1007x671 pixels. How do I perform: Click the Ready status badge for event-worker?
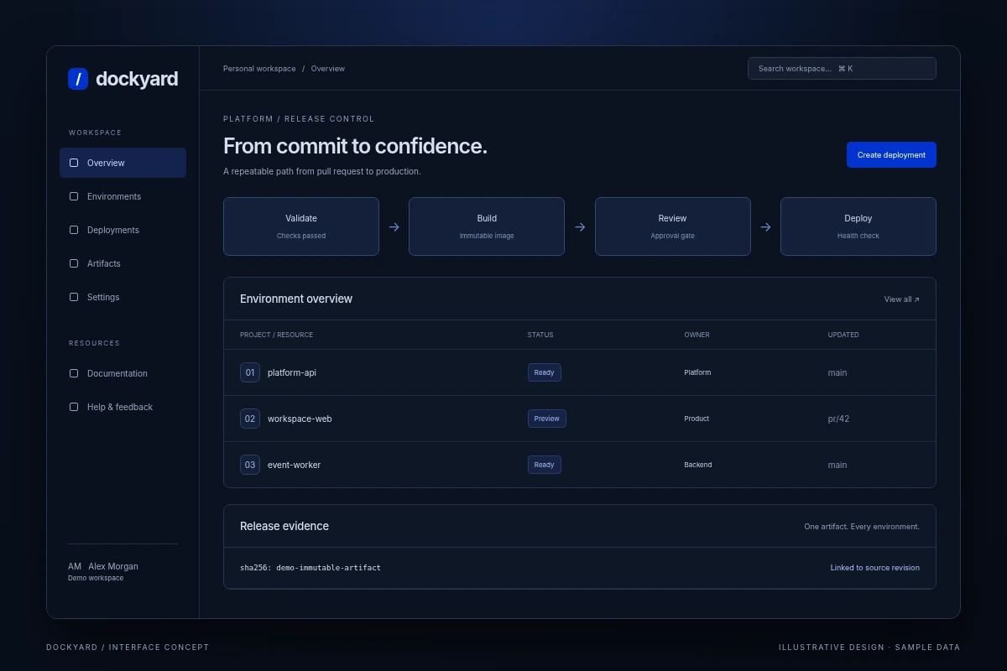(545, 465)
